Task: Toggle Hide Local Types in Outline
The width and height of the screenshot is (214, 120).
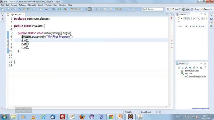Action: coord(201,68)
